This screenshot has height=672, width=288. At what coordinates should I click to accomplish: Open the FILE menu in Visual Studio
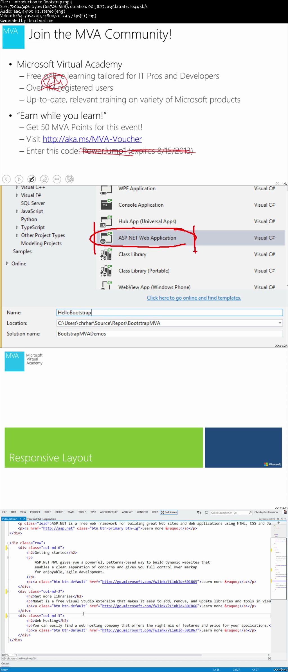[4, 512]
